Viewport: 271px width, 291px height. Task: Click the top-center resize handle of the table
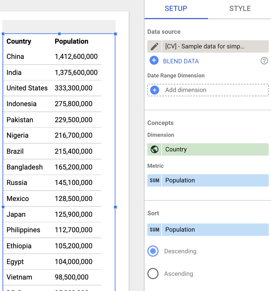pyautogui.click(x=59, y=33)
